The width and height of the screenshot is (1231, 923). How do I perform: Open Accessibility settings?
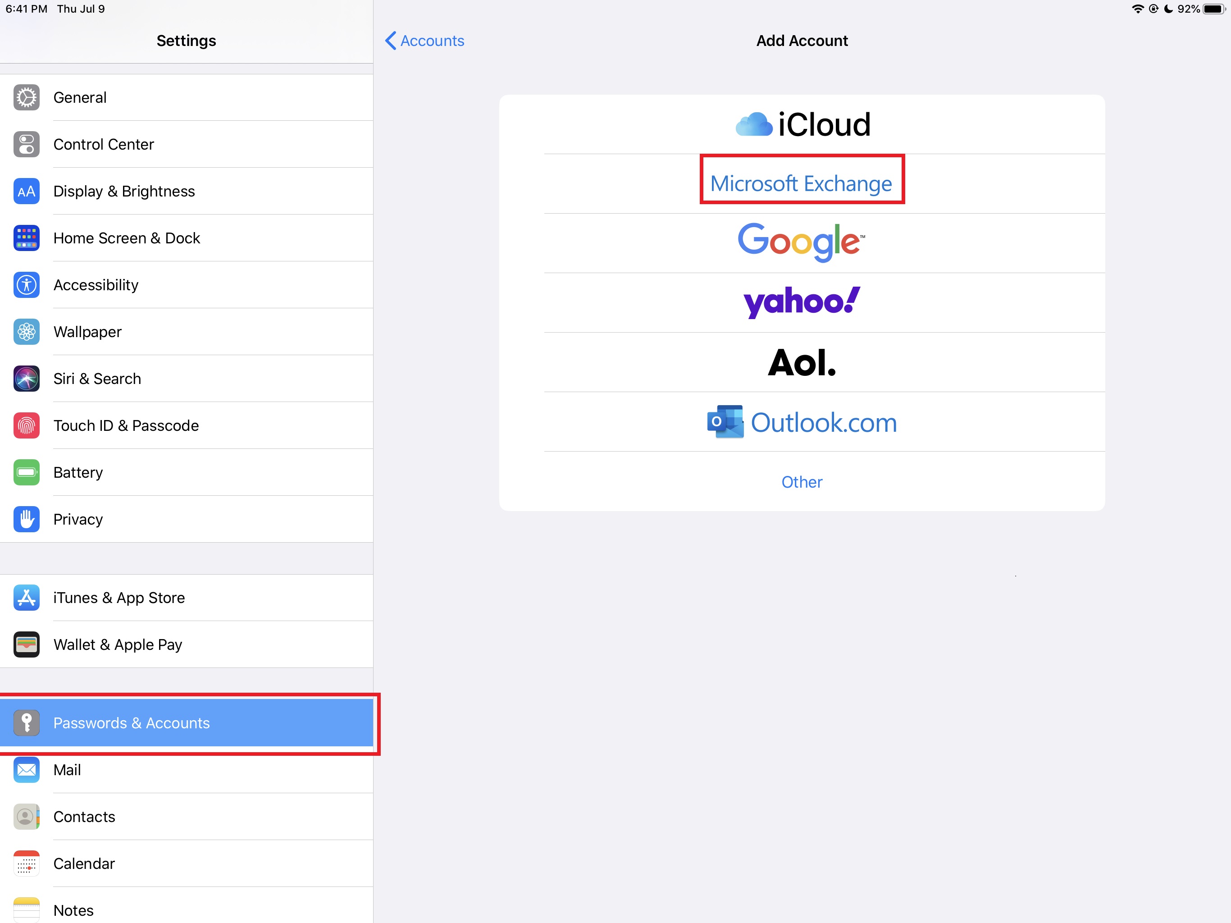pyautogui.click(x=187, y=285)
